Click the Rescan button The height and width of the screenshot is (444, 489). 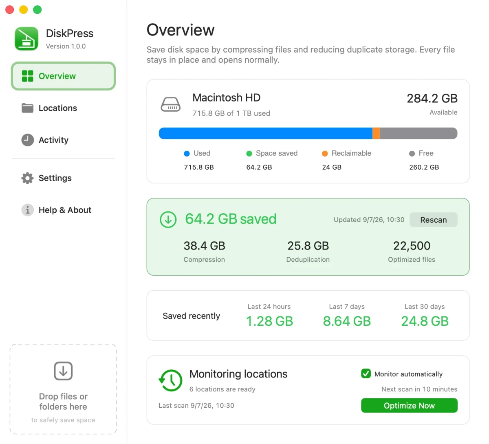tap(433, 220)
